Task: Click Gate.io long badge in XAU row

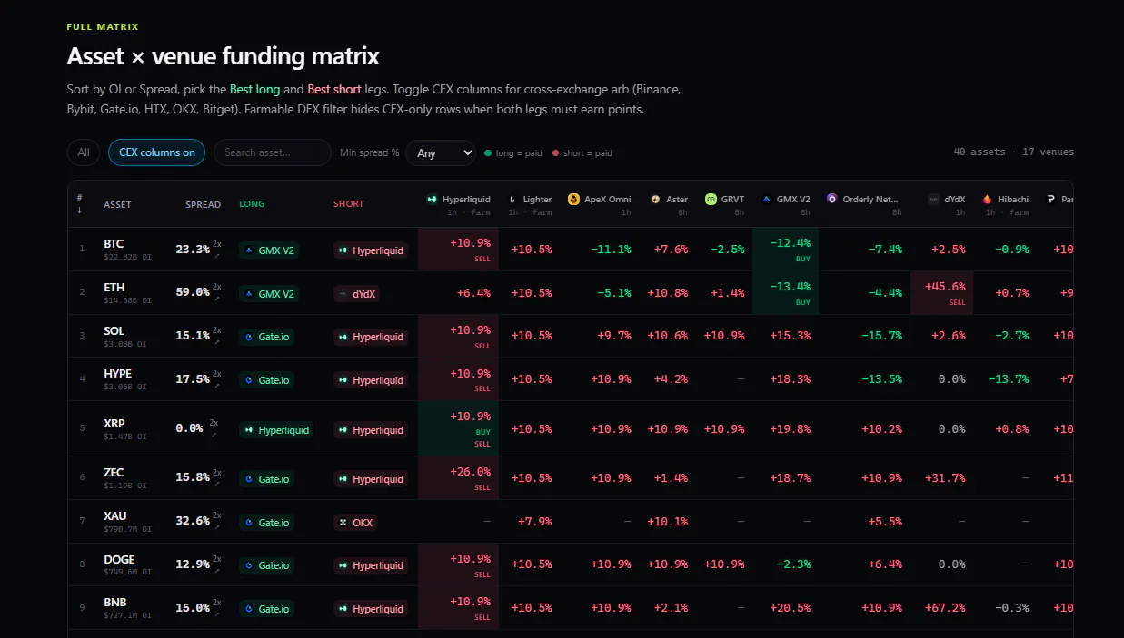Action: [x=267, y=523]
